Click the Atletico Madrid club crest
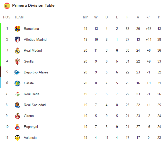 pyautogui.click(x=17, y=39)
